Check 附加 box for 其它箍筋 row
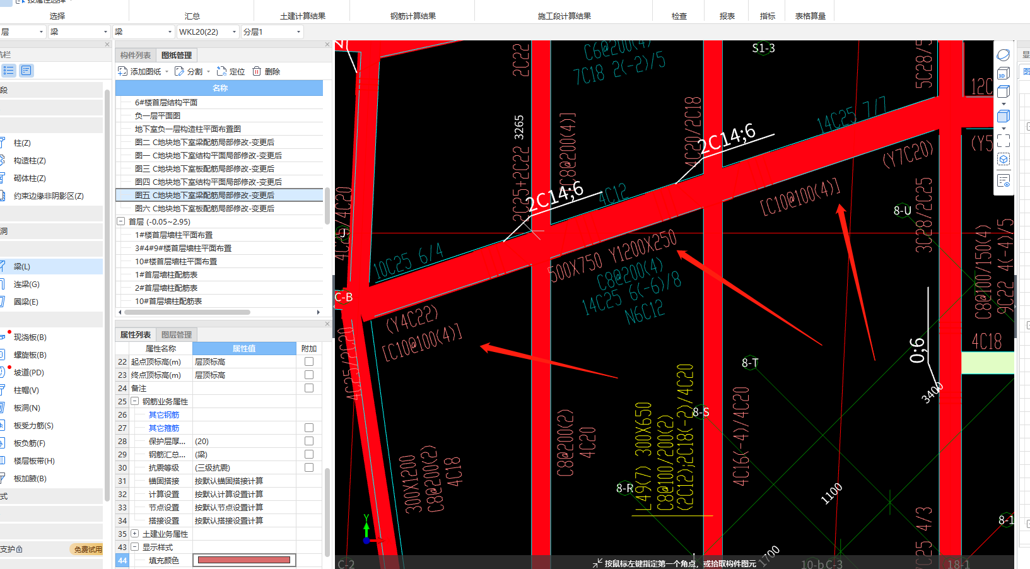Screen dimensions: 1030x569 tap(309, 428)
